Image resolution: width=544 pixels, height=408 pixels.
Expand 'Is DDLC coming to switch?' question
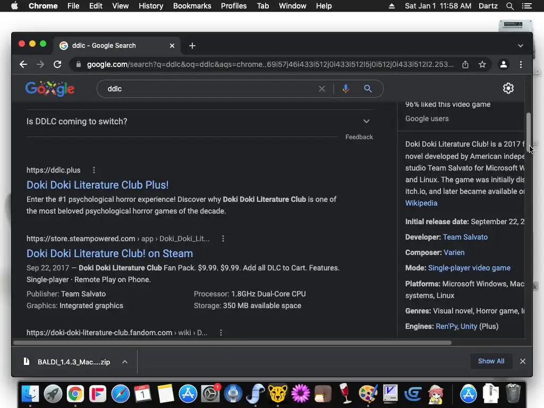pyautogui.click(x=199, y=122)
